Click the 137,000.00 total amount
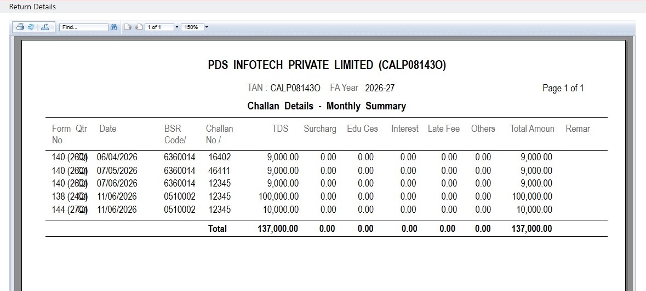The width and height of the screenshot is (646, 291). tap(531, 229)
